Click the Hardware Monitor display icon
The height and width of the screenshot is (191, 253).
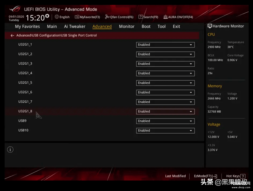pos(209,26)
